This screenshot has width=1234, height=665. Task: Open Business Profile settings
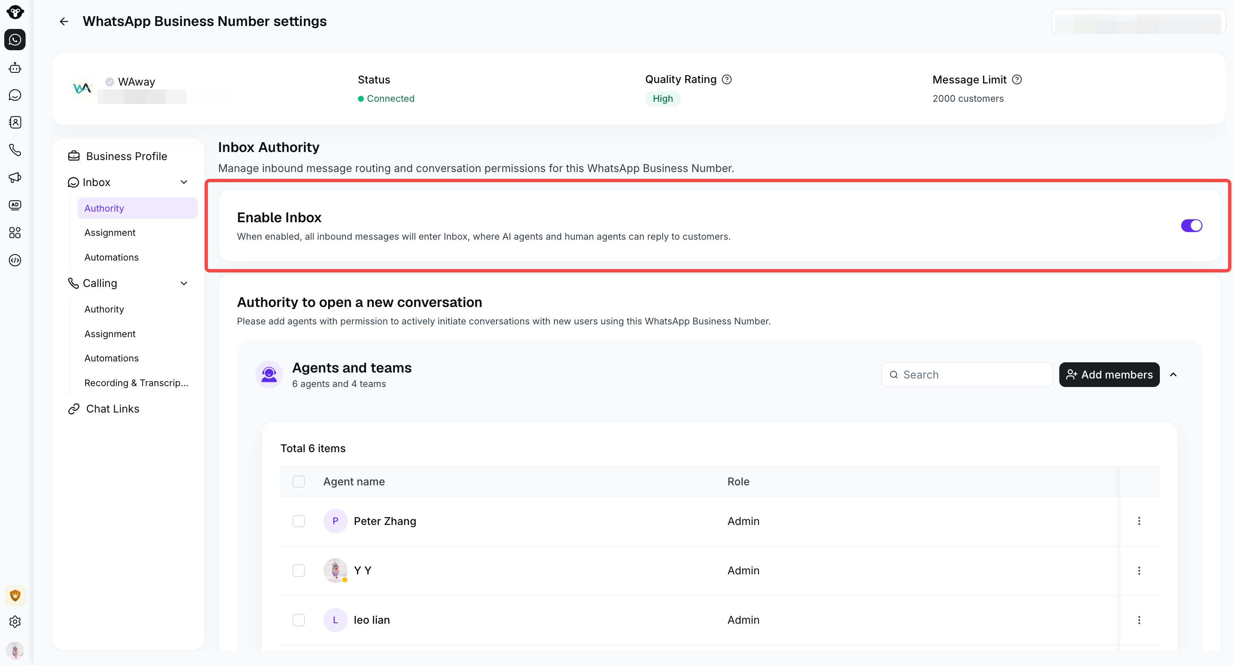[118, 156]
